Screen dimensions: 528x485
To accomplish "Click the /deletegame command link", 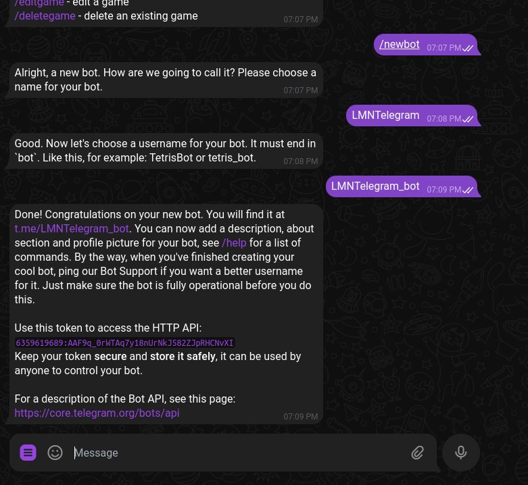I will [x=45, y=16].
